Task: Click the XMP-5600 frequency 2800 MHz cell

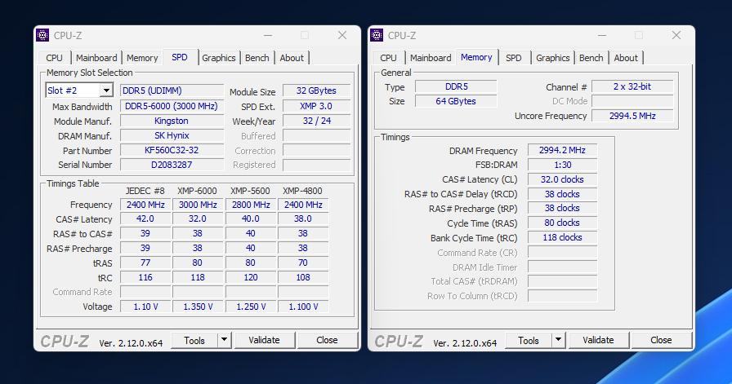Action: (251, 205)
